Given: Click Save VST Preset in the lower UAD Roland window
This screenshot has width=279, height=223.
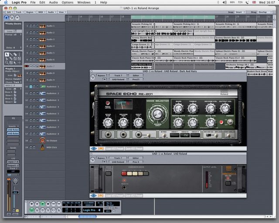Looking at the screenshot, I should coord(134,196).
